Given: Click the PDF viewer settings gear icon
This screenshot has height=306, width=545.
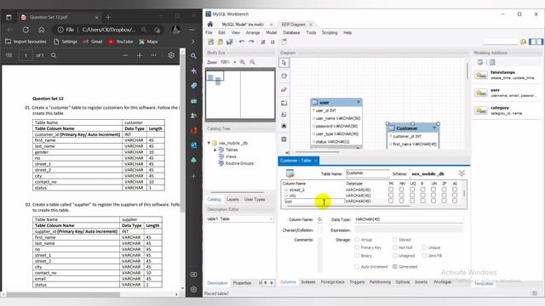Looking at the screenshot, I should coord(171,55).
